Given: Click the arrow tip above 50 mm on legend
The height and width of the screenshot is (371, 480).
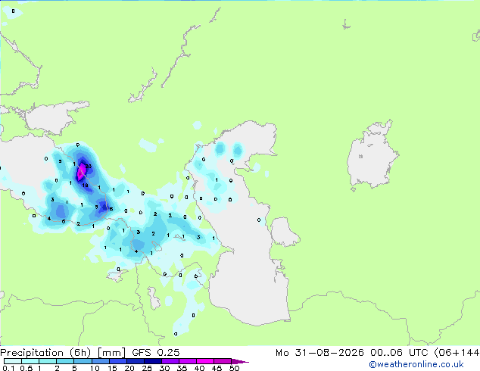Looking at the screenshot, I should pos(240,361).
